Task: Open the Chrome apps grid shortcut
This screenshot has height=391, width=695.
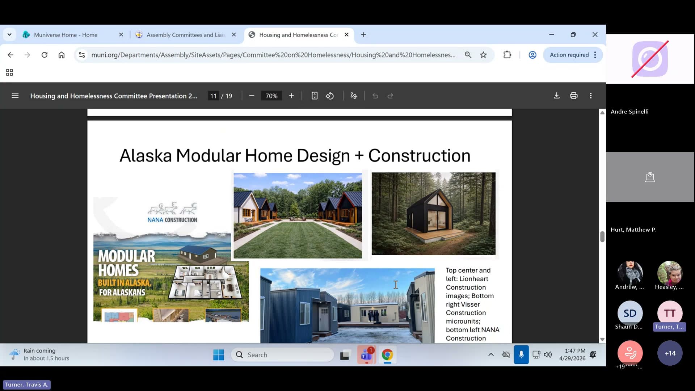Action: [x=9, y=73]
